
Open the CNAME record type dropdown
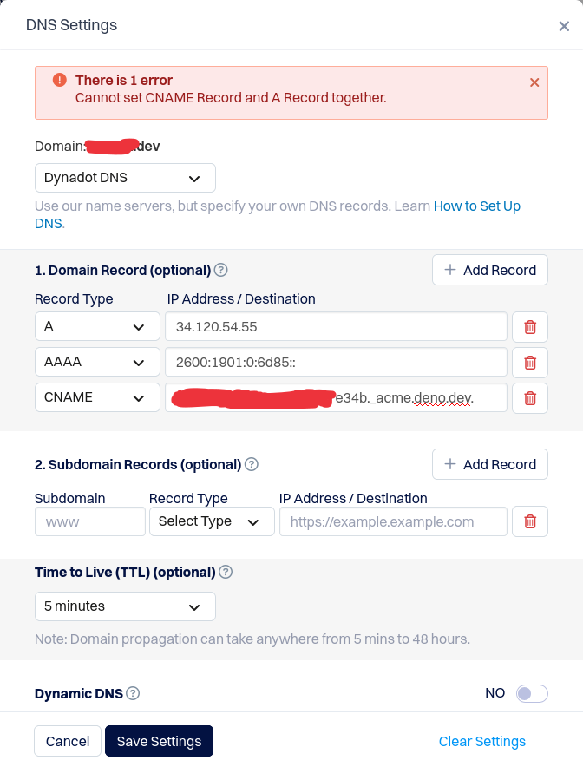coord(97,397)
